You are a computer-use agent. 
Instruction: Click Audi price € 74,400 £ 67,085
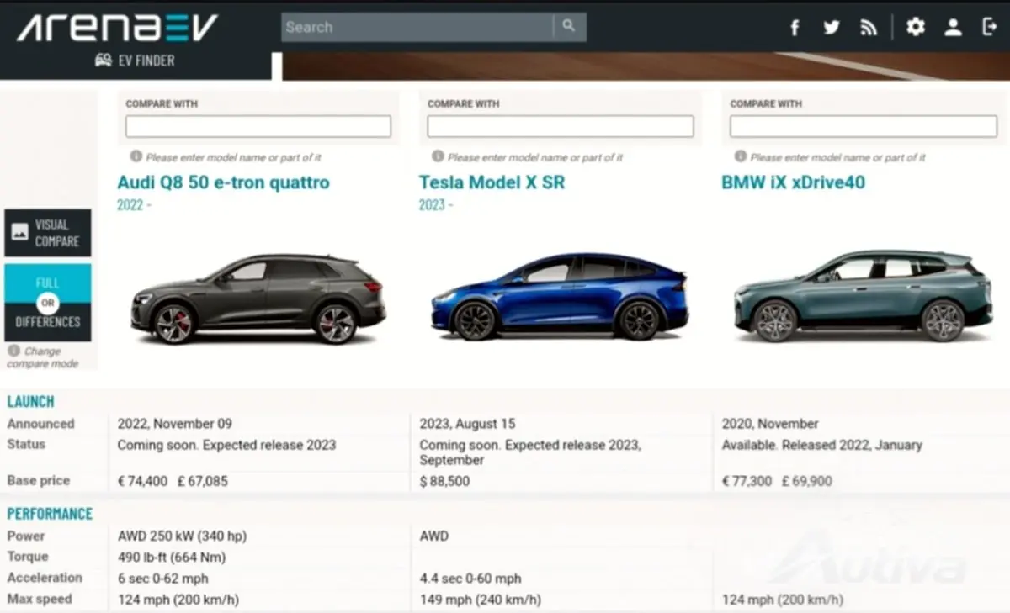click(x=173, y=482)
